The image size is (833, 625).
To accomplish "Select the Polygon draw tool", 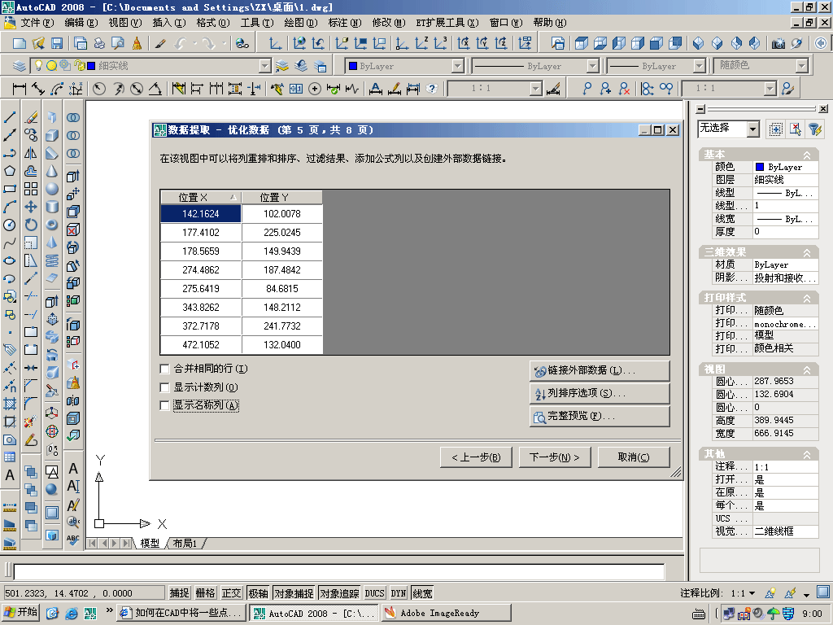I will point(10,171).
